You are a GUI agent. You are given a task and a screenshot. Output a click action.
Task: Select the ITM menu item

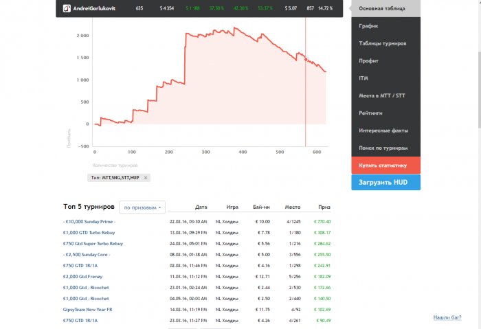coord(363,78)
